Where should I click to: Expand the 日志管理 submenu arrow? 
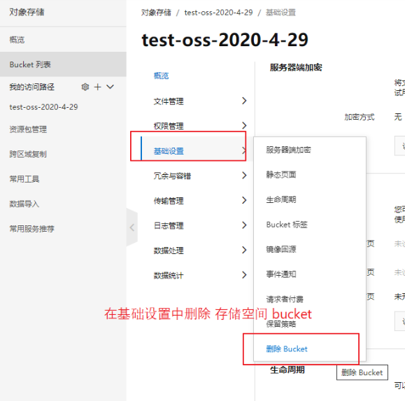click(x=244, y=225)
